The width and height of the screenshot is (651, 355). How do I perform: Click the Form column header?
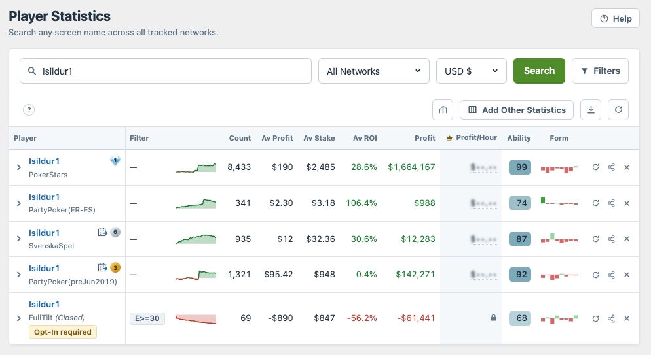click(x=559, y=138)
